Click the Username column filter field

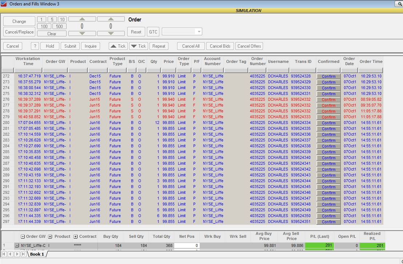278,70
